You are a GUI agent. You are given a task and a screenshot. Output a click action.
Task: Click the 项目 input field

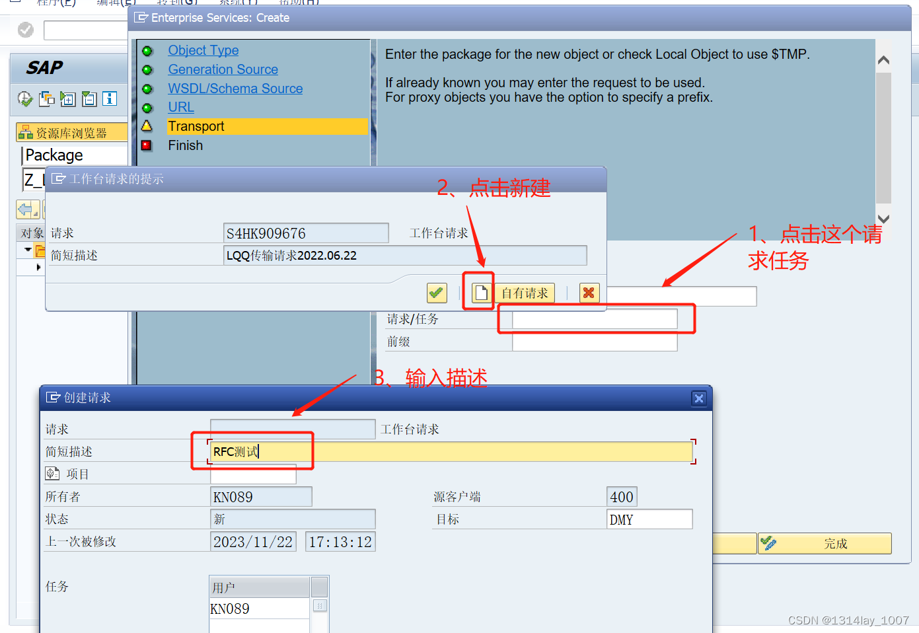[253, 474]
